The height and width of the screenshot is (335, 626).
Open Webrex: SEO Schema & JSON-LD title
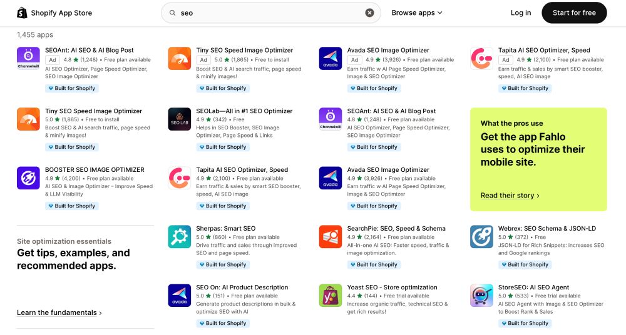click(547, 229)
